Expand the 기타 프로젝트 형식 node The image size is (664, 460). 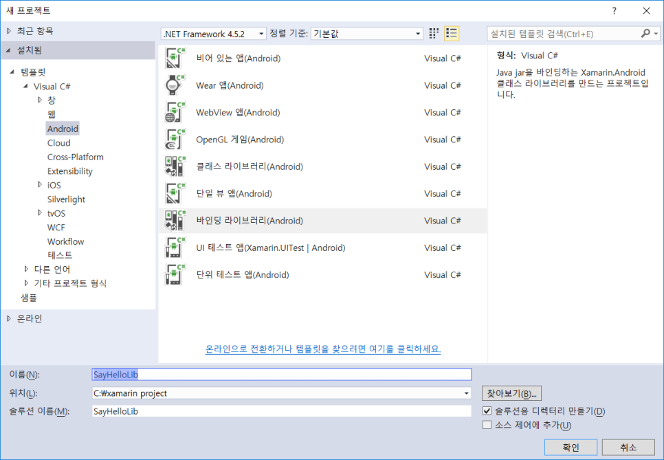(x=26, y=283)
